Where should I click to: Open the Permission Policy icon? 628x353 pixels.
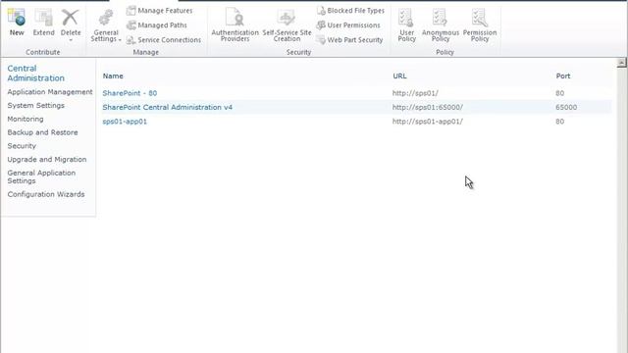click(x=480, y=18)
